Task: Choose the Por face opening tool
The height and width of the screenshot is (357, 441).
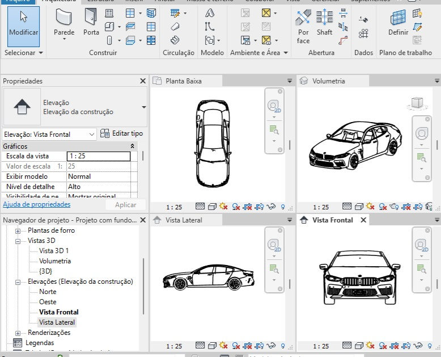Action: [303, 27]
